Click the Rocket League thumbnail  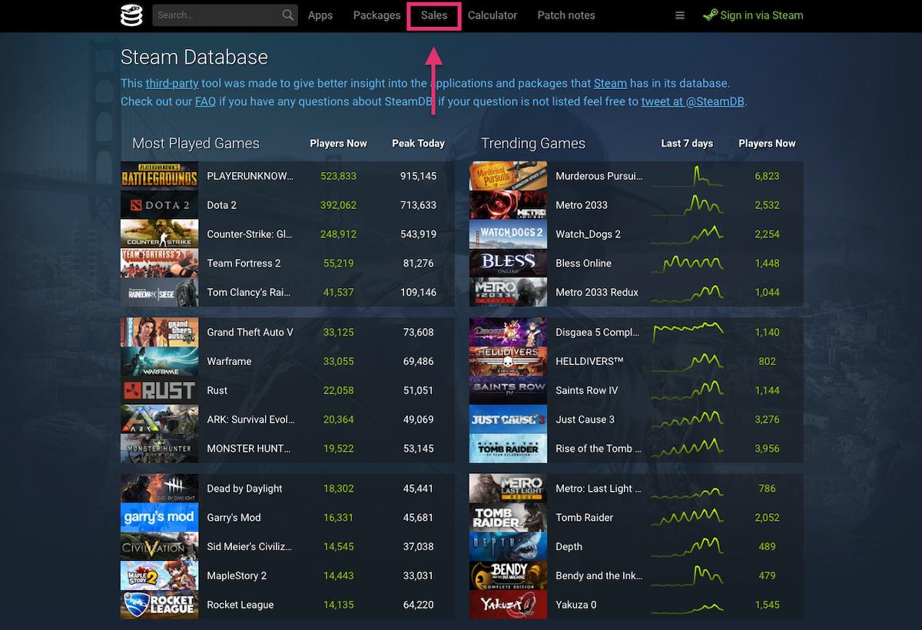click(x=159, y=605)
